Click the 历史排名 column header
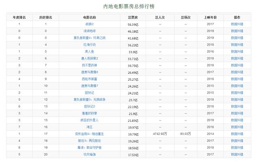Image resolution: width=259 pixels, height=161 pixels. point(46,17)
